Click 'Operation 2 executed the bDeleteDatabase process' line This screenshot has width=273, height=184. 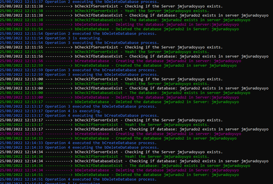[x=78, y=33]
